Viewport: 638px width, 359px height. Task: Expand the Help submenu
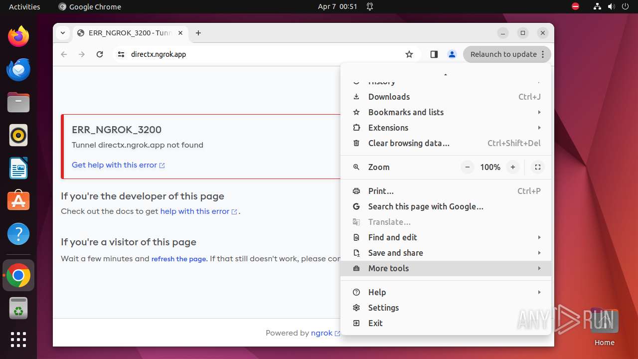click(446, 292)
